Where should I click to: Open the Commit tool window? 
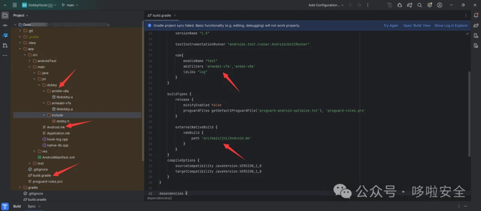[x=5, y=25]
